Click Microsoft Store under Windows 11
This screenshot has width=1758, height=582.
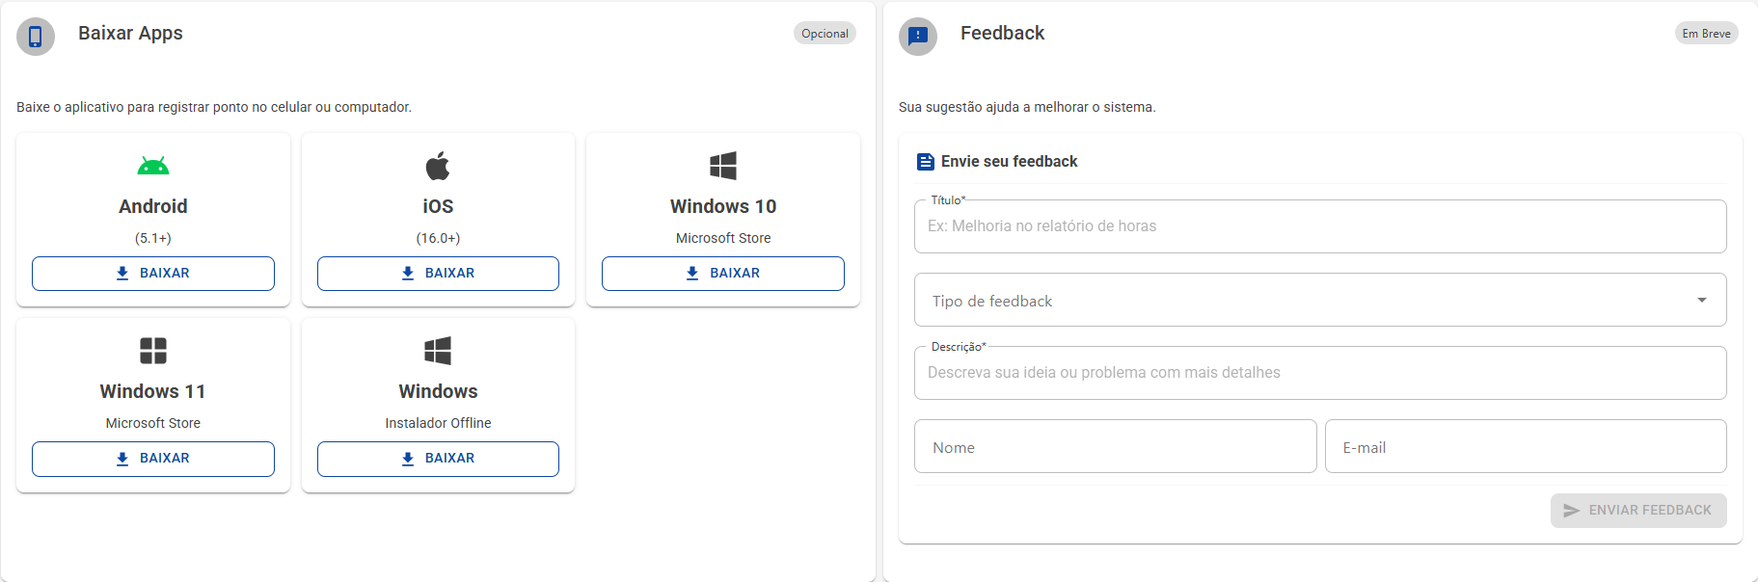153,423
